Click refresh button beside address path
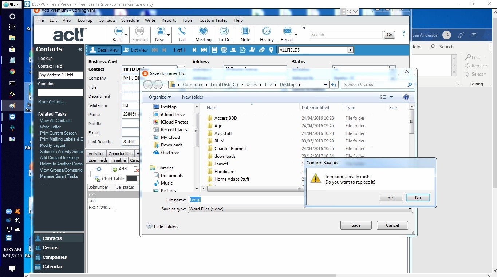Screen dimensions: 497x277 [x=334, y=85]
